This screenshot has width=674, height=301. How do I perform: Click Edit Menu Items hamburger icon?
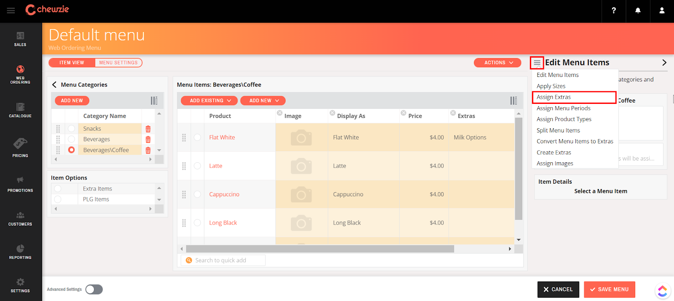(537, 63)
